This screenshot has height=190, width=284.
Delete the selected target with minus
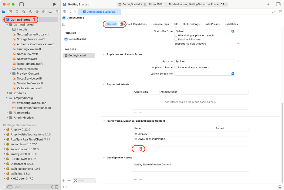(69, 181)
